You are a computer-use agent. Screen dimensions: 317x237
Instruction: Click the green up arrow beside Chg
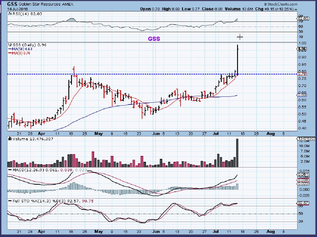coord(296,9)
